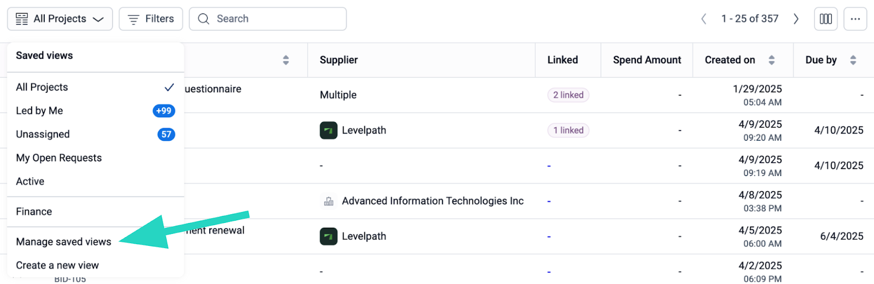The image size is (874, 284).
Task: Choose My Open Requests view
Action: coord(58,158)
